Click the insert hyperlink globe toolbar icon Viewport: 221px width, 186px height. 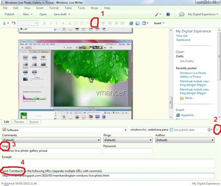coord(131,23)
